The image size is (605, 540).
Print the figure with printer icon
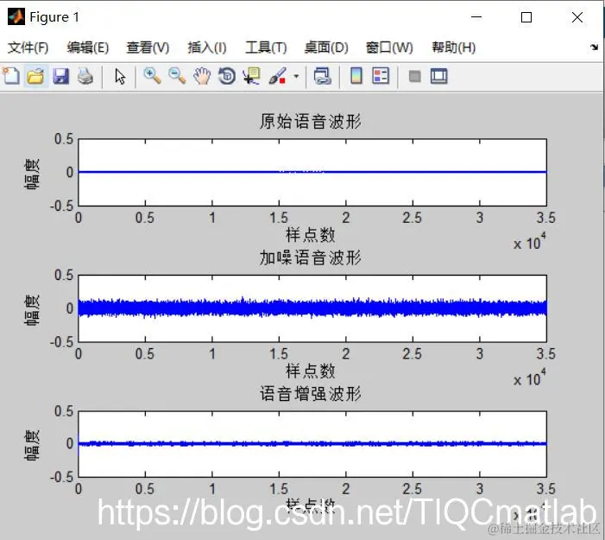click(85, 76)
